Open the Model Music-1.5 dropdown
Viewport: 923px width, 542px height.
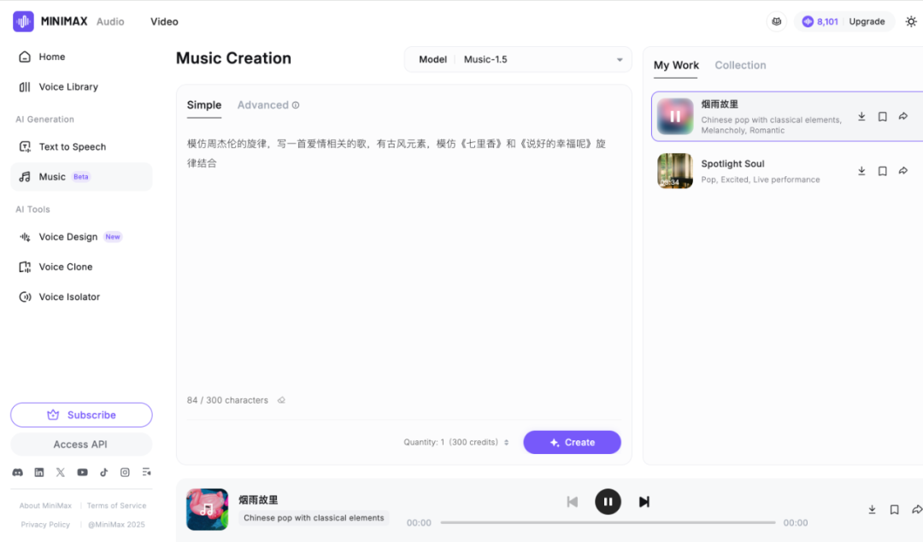click(x=518, y=60)
